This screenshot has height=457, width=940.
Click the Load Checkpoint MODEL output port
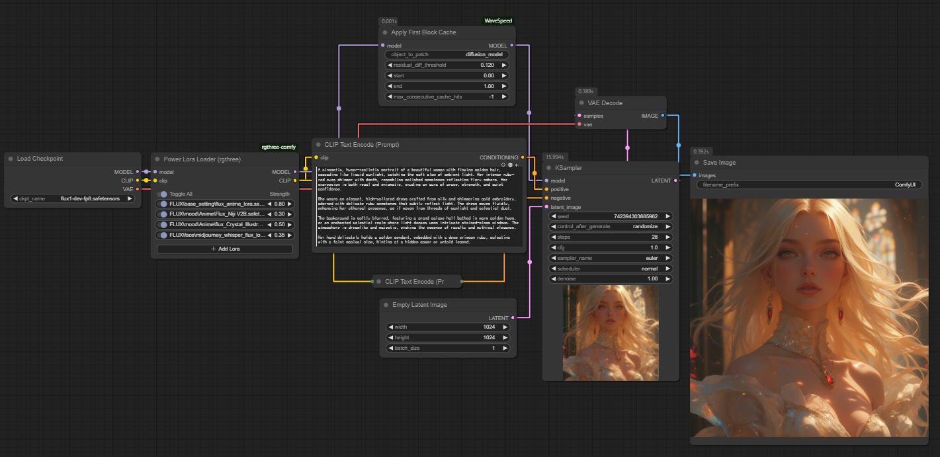[137, 172]
